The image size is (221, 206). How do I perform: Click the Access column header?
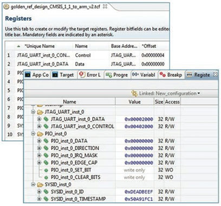click(172, 102)
